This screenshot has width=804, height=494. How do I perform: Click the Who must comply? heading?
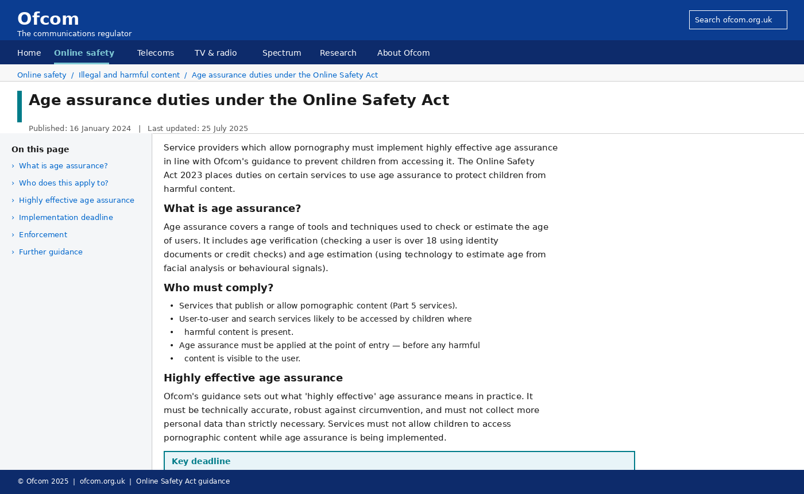tap(218, 288)
